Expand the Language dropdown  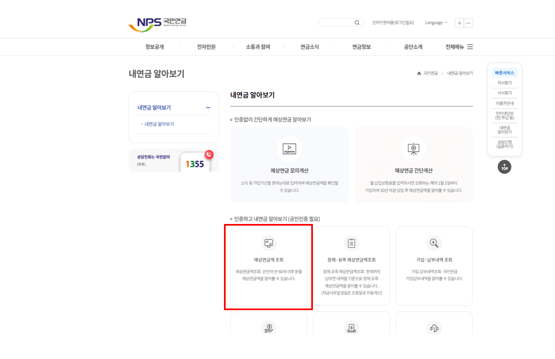pyautogui.click(x=435, y=23)
